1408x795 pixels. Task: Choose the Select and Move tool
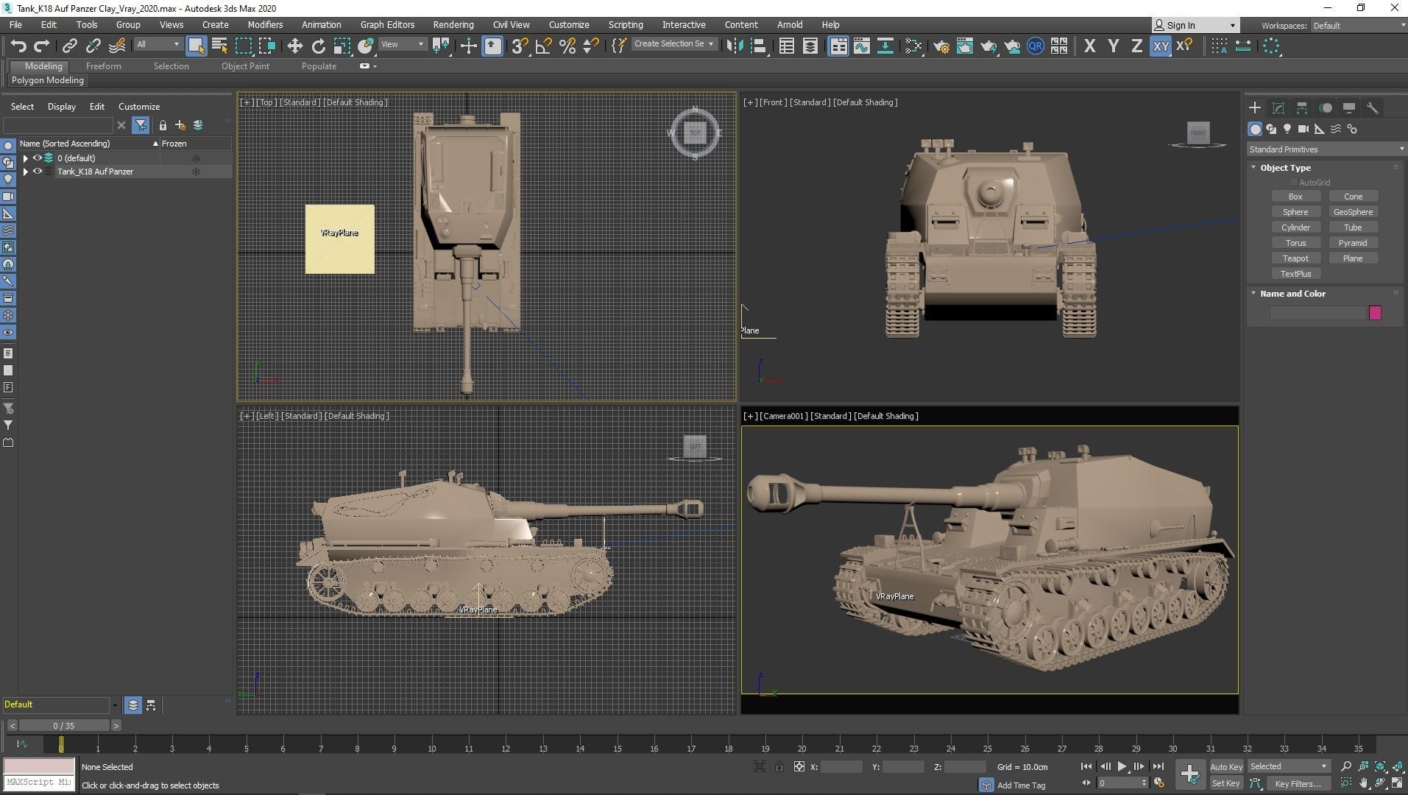(294, 46)
